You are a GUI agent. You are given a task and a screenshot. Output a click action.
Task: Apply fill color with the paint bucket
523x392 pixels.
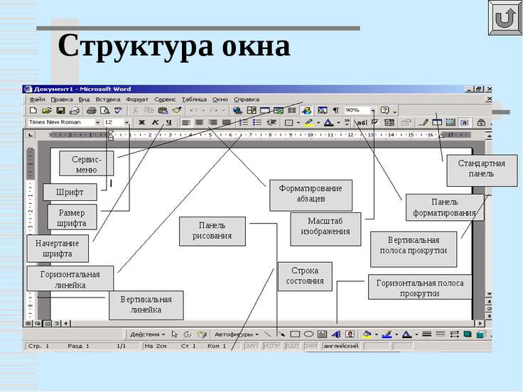[x=367, y=334]
